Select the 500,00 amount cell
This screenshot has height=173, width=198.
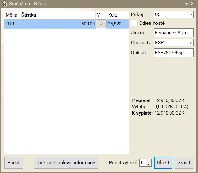[58, 24]
